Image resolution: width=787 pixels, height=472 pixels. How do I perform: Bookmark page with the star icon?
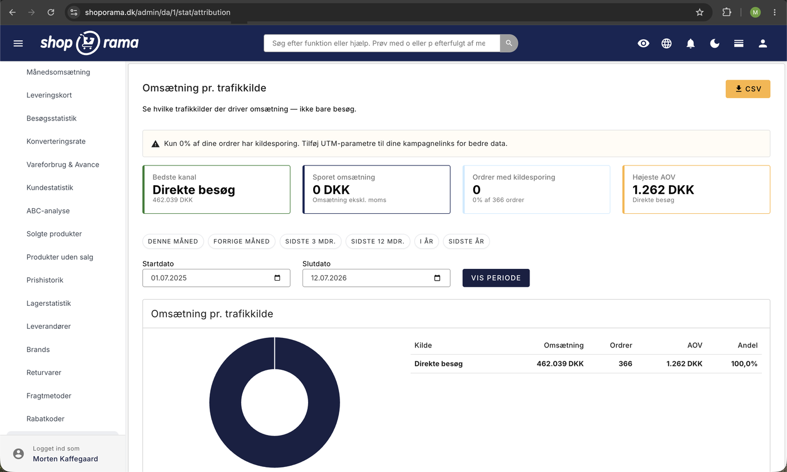click(x=700, y=12)
